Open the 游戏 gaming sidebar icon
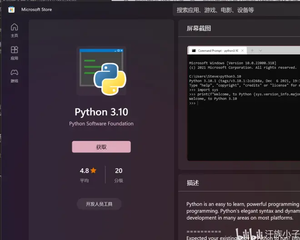 (15, 76)
